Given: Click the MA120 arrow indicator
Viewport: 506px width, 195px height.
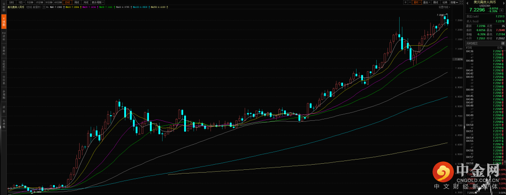Looking at the screenshot, I should [149, 7].
